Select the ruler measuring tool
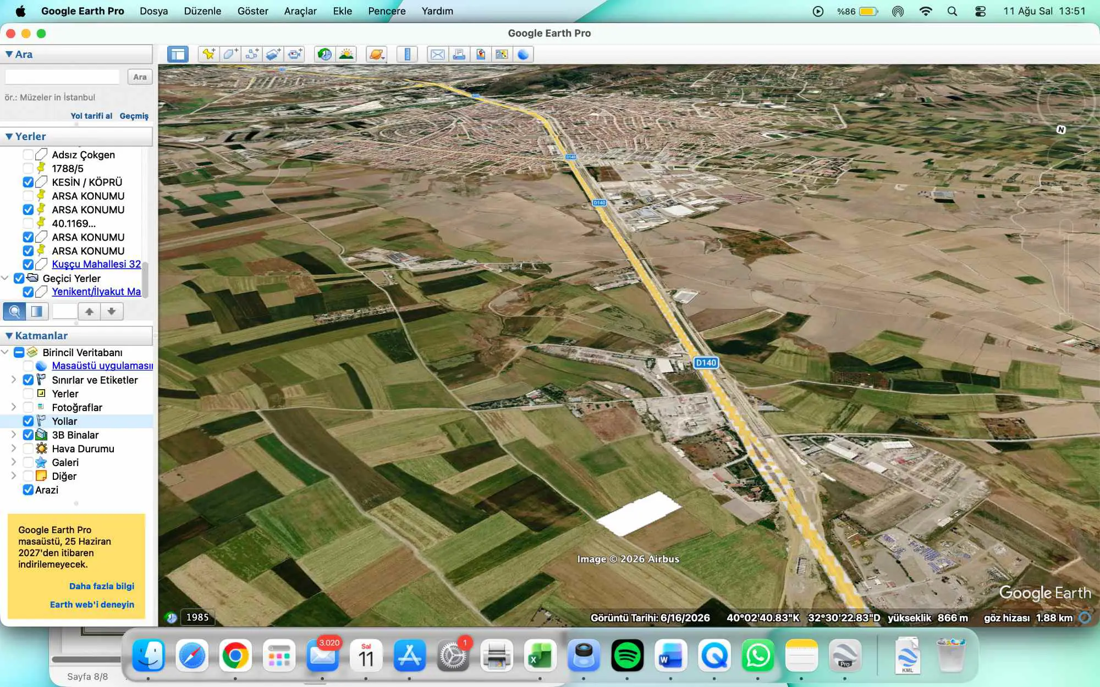The image size is (1100, 687). (407, 54)
